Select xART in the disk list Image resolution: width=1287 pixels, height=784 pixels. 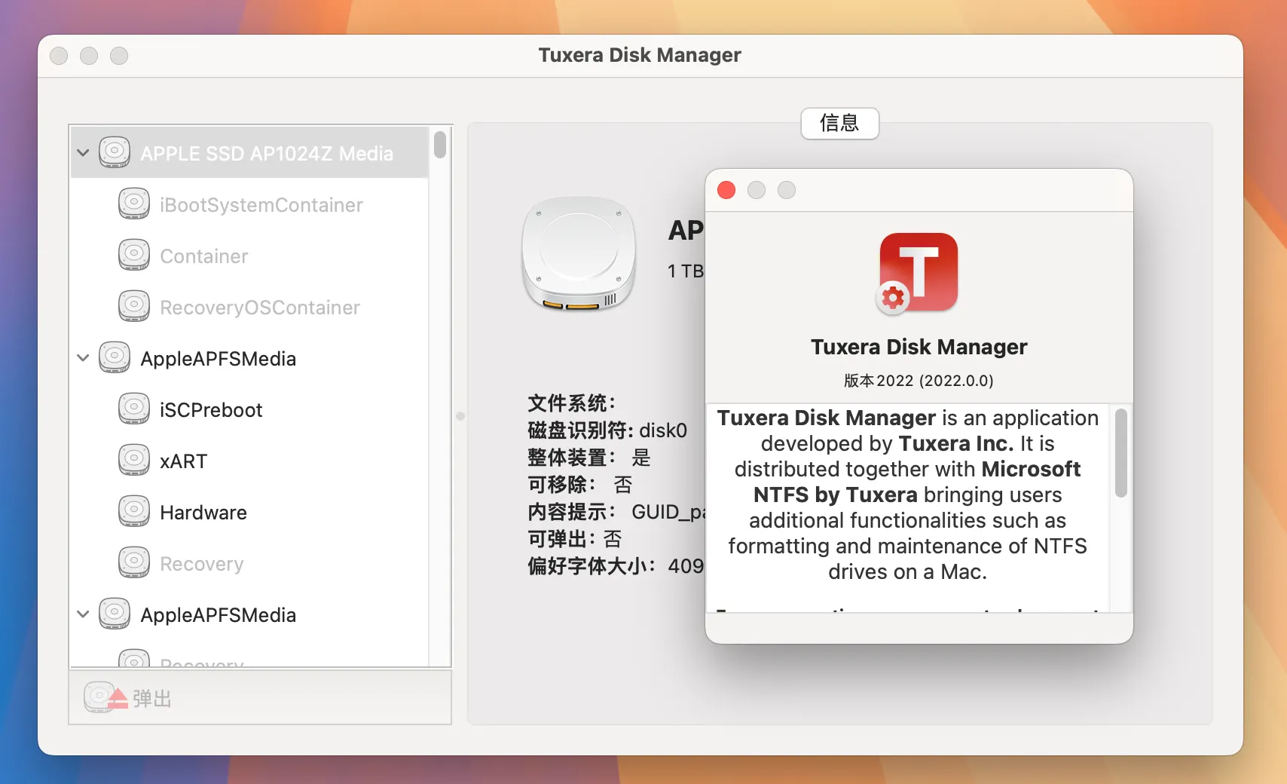(249, 461)
